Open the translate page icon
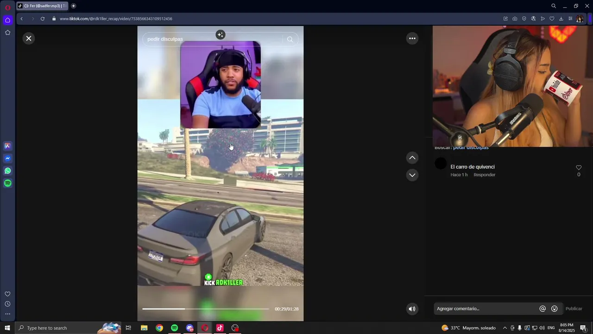Viewport: 593px width, 334px height. point(533,19)
